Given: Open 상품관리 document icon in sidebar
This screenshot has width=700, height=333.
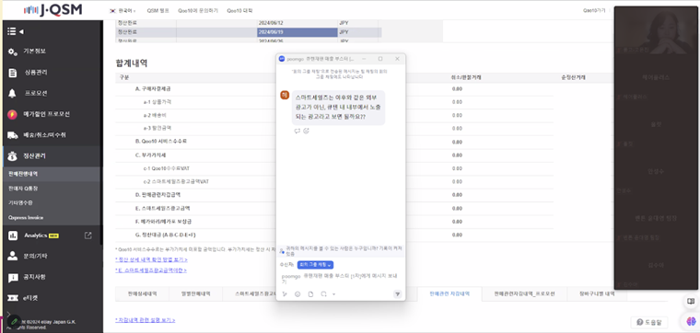Looking at the screenshot, I should click(x=13, y=73).
